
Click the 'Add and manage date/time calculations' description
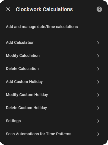pyautogui.click(x=42, y=27)
